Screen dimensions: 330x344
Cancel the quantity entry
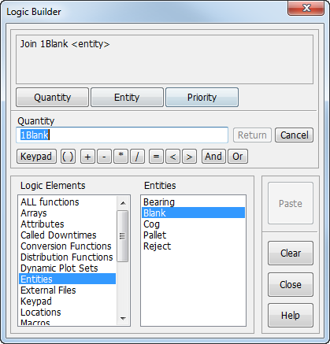click(294, 135)
